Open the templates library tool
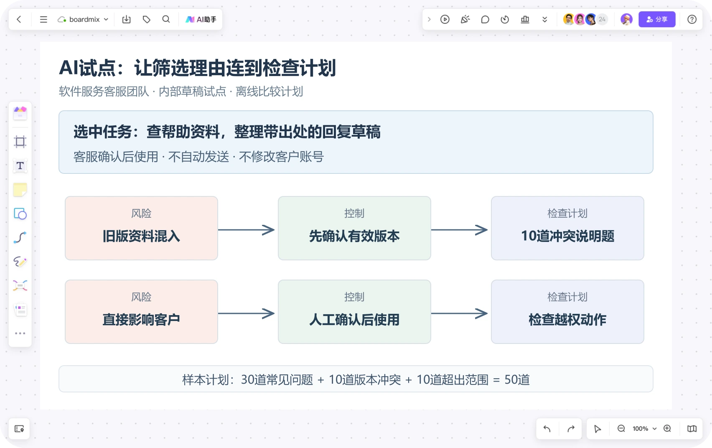Viewport: 712px width, 448px height. click(x=20, y=113)
